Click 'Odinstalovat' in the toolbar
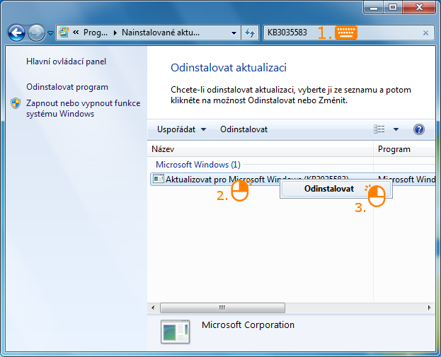 coord(244,129)
